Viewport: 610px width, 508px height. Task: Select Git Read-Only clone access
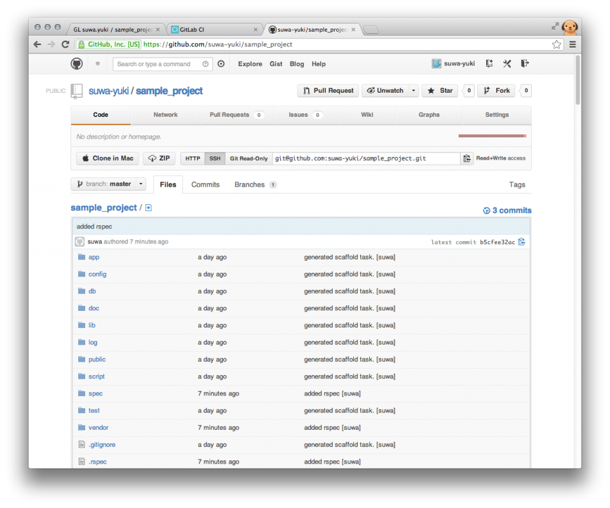248,158
